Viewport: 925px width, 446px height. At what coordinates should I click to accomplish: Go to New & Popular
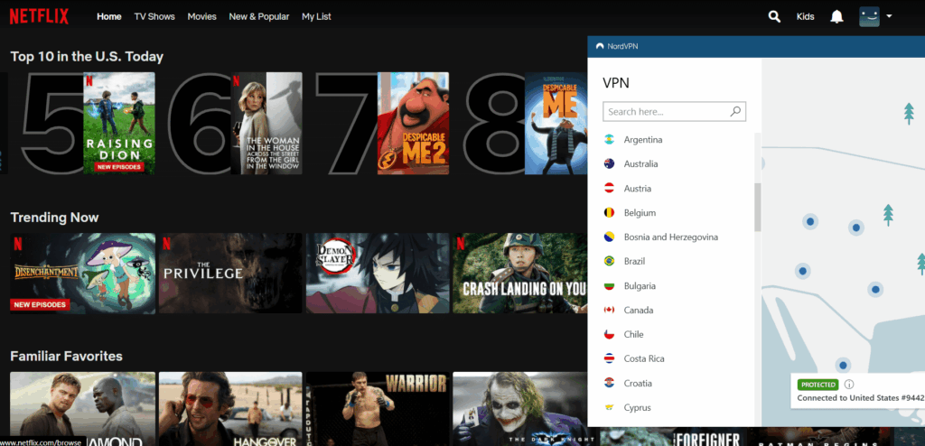[x=259, y=16]
